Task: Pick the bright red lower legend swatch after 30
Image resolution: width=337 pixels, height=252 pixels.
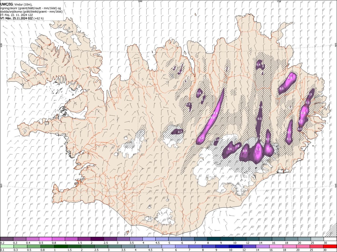Action: click(x=330, y=246)
